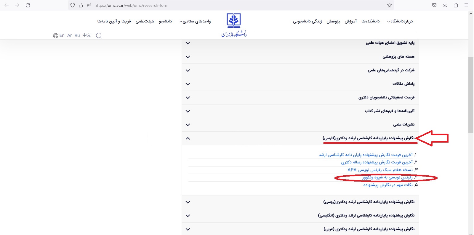This screenshot has height=235, width=474.
Task: Bookmark this page with the star icon
Action: [x=390, y=5]
